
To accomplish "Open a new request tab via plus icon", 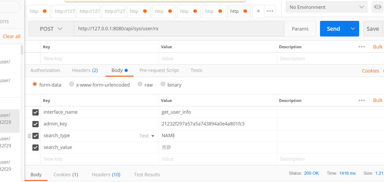I will 258,11.
